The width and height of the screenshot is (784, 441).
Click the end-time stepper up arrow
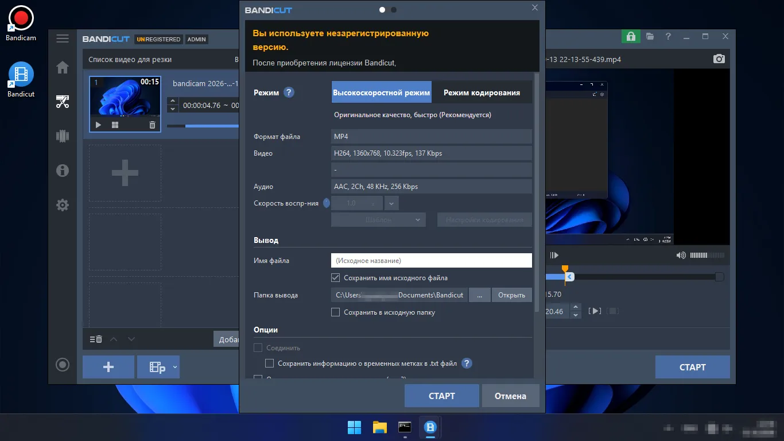pos(576,307)
